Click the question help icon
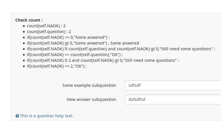 (17, 116)
